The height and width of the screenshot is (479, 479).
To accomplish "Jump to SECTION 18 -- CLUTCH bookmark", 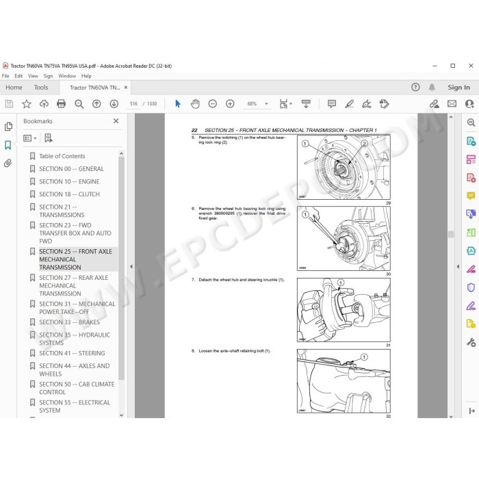I will click(69, 194).
